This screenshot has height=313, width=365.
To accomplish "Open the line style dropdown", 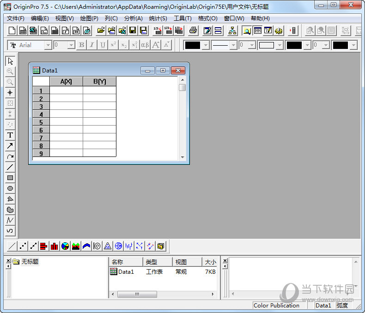I will 233,45.
